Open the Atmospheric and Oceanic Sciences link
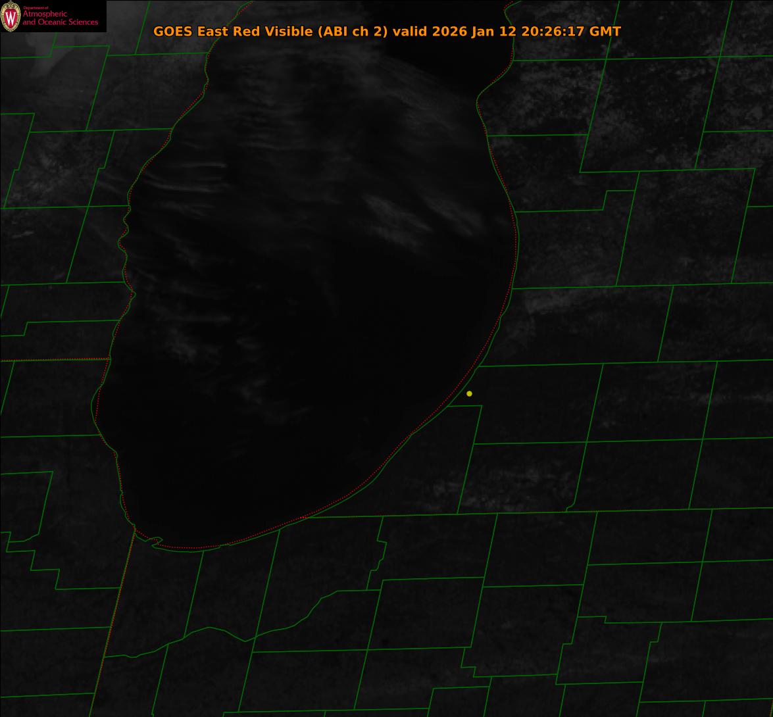This screenshot has height=717, width=773. click(60, 18)
